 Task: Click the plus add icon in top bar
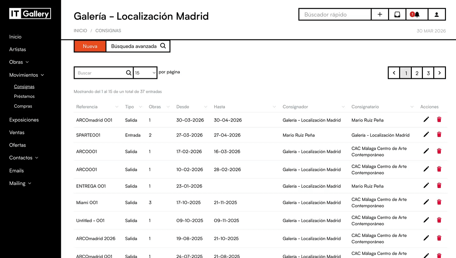point(380,15)
